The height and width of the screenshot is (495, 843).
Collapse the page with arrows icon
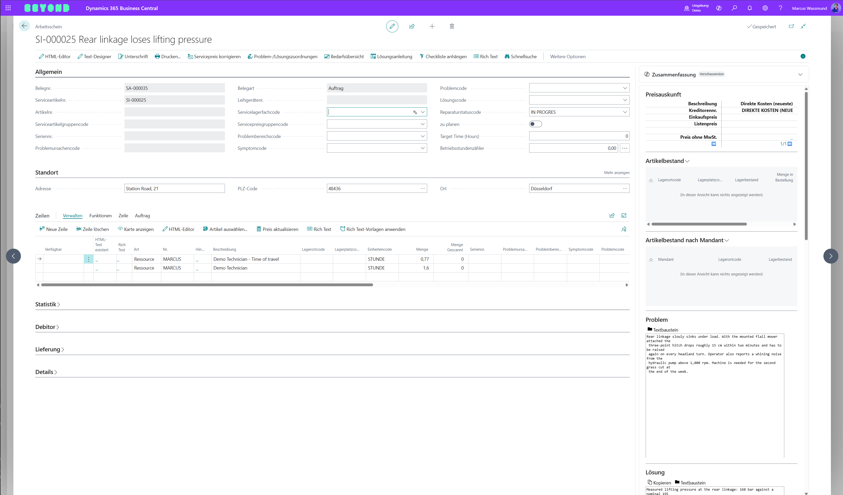tap(803, 27)
